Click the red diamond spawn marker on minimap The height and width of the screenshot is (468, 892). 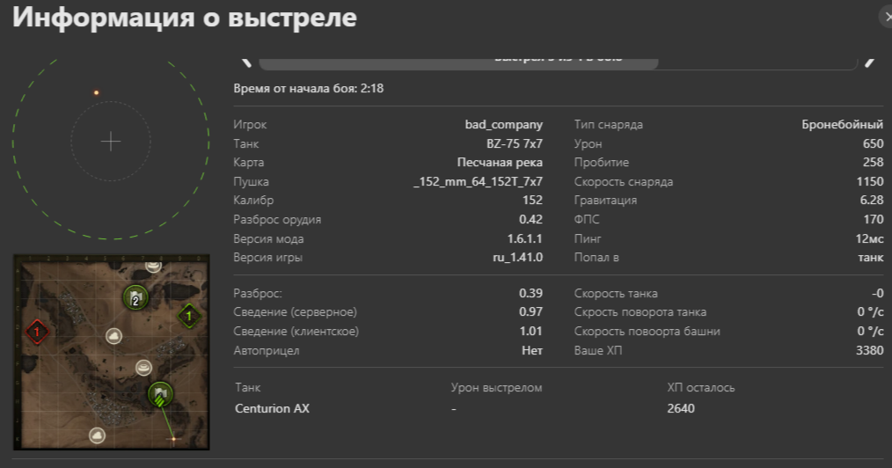tap(36, 333)
